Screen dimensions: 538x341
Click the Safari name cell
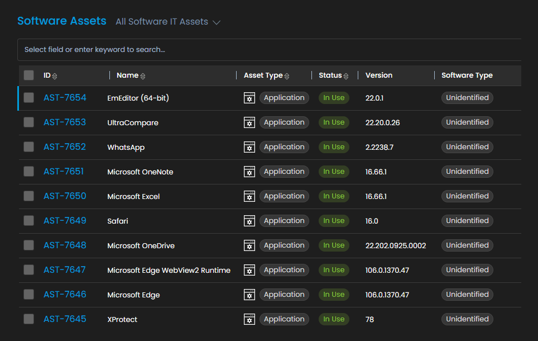click(x=118, y=221)
